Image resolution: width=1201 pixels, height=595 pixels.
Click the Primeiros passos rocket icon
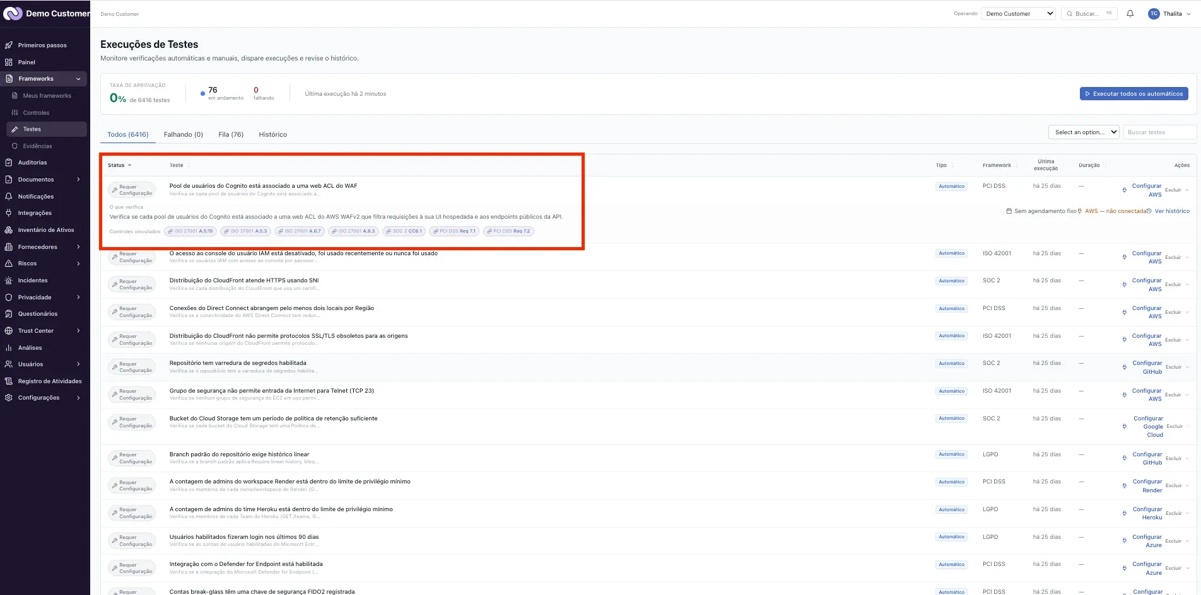[x=9, y=45]
